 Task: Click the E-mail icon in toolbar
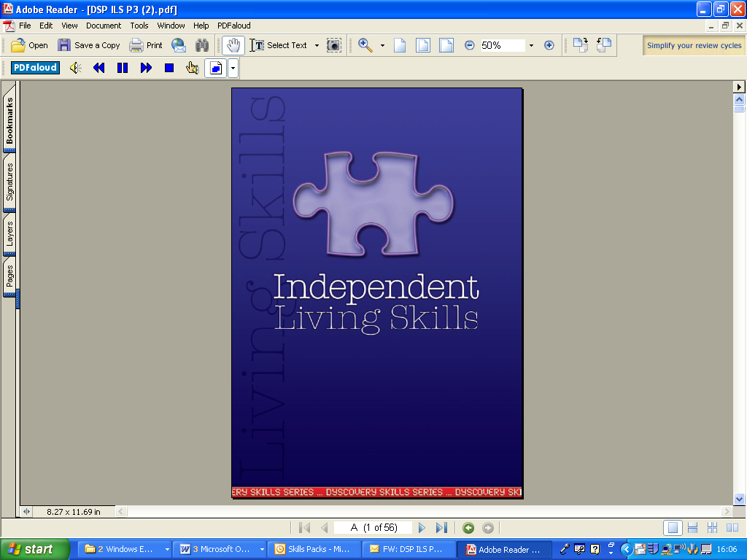179,45
